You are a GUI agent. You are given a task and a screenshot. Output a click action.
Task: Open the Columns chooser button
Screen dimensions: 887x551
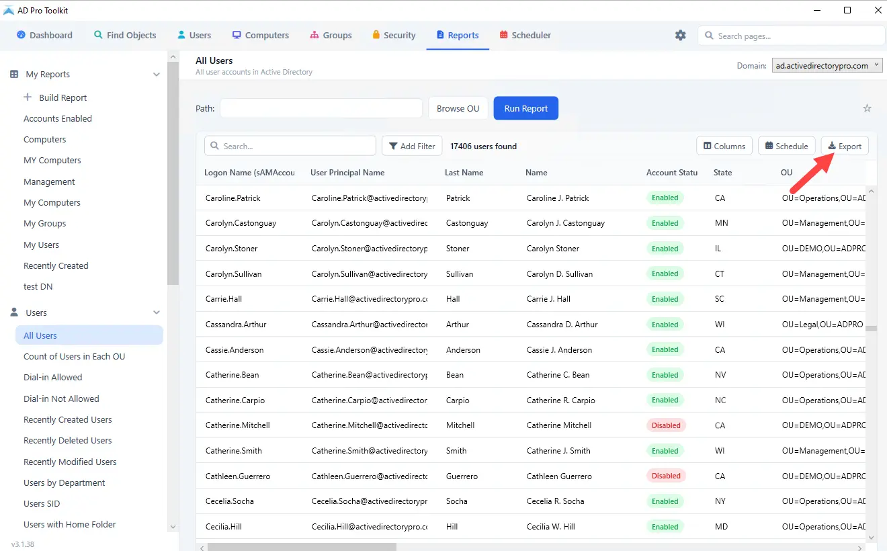[724, 146]
